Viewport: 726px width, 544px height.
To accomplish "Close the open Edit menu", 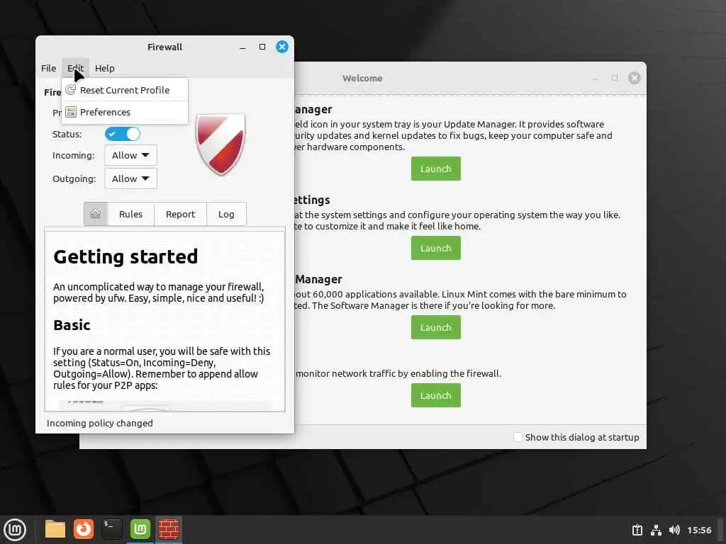I will tap(75, 68).
